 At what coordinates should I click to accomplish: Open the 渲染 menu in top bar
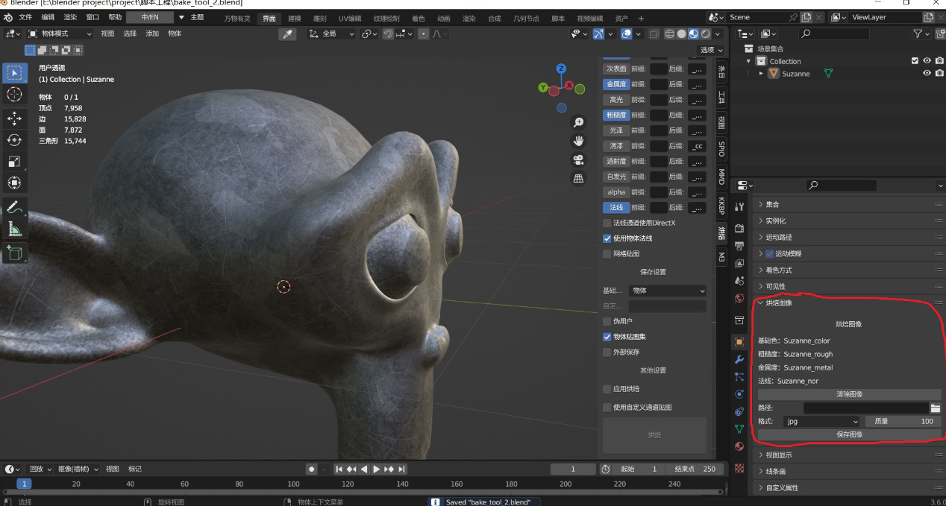click(x=70, y=17)
